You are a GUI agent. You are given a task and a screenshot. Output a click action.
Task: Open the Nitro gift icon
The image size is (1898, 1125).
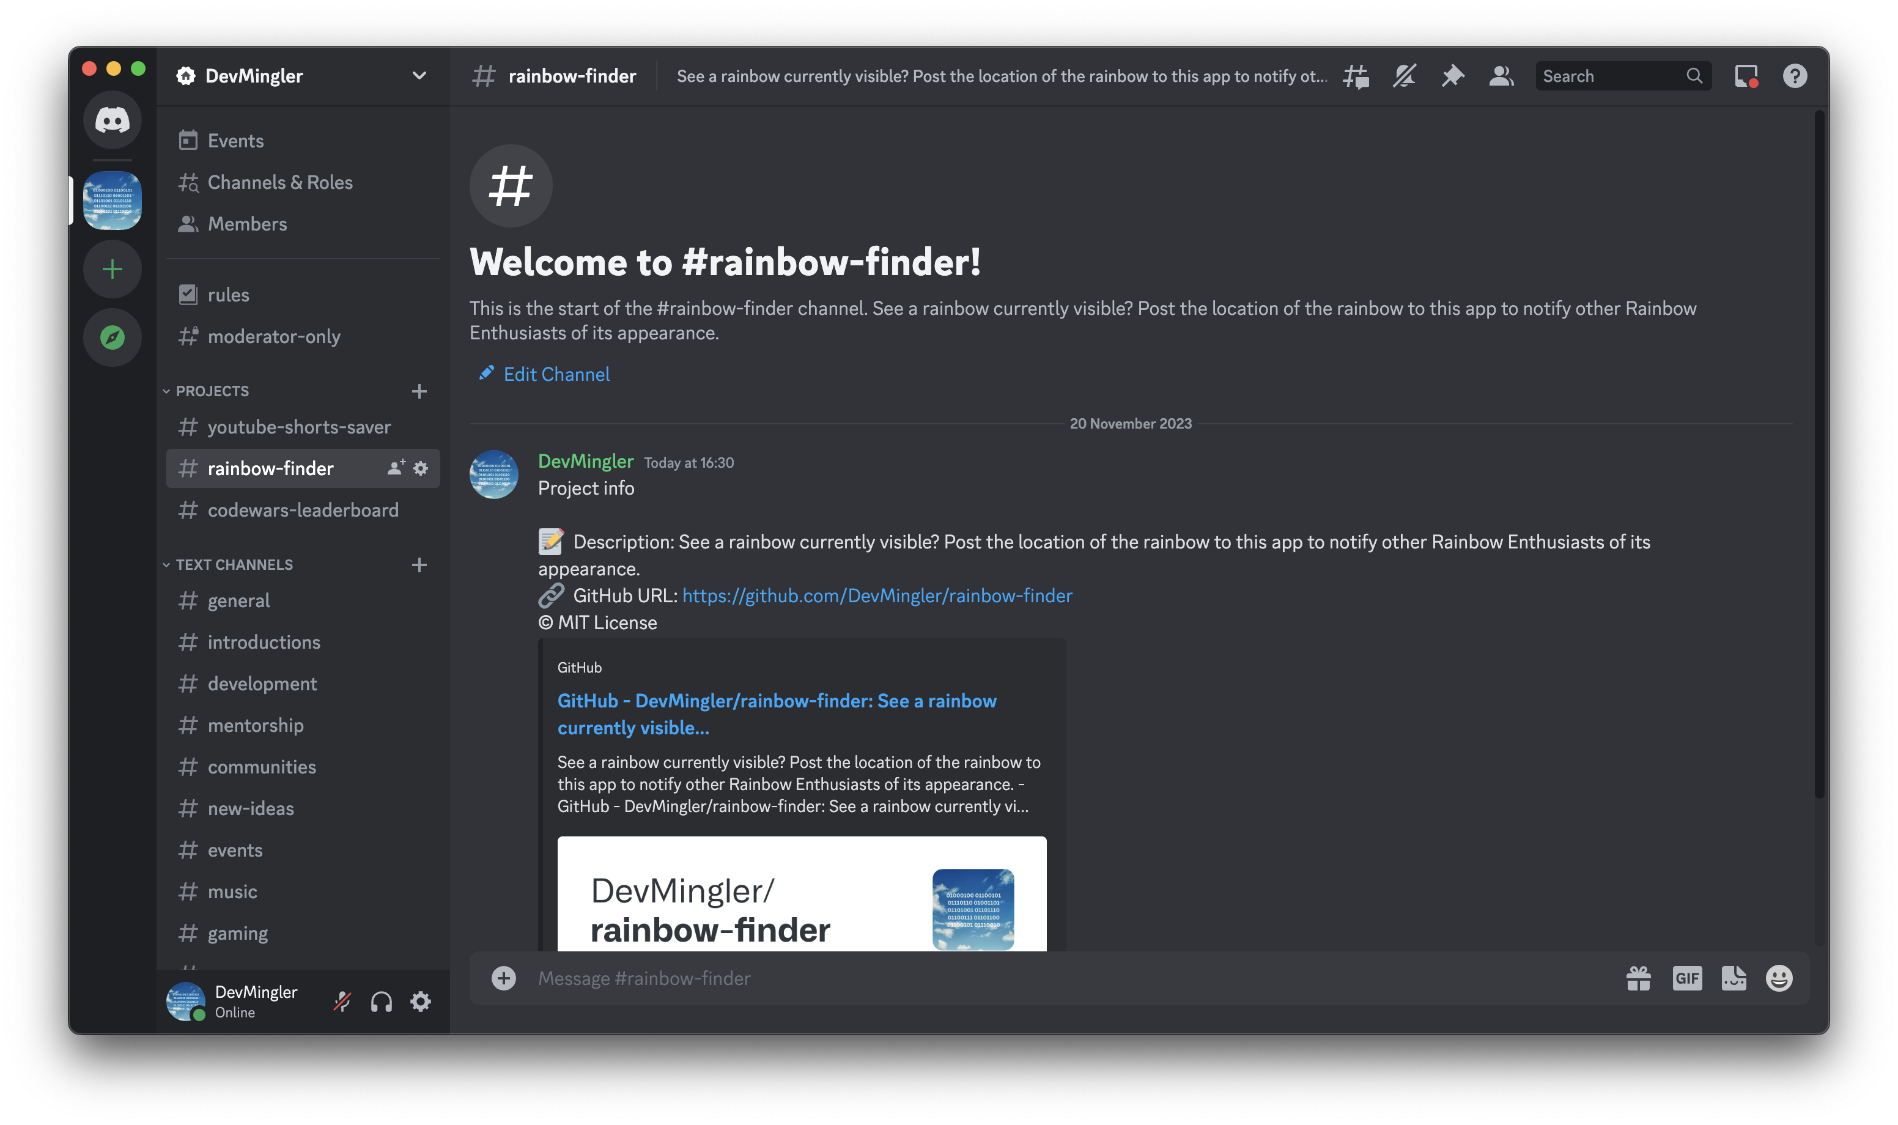coord(1638,978)
